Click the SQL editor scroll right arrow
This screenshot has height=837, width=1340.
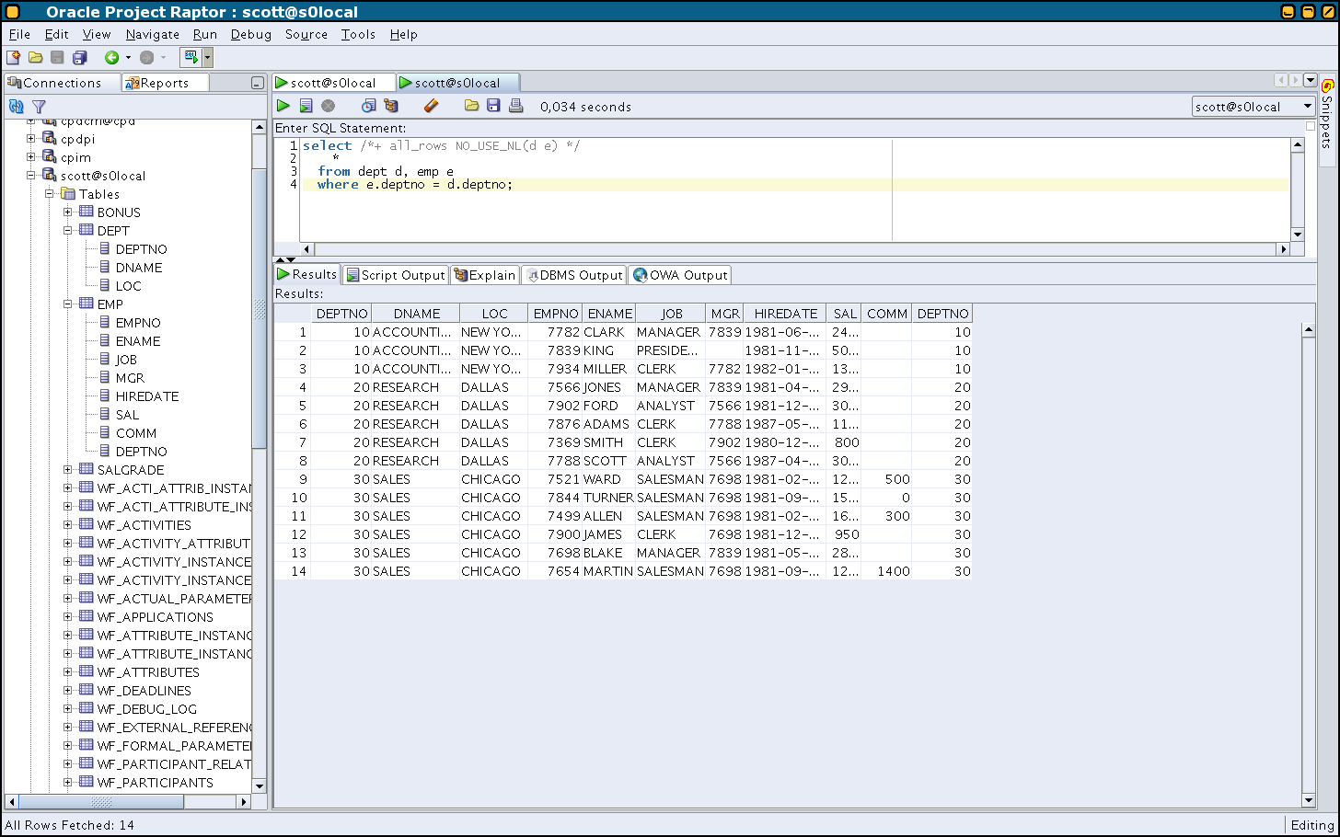(x=1283, y=249)
